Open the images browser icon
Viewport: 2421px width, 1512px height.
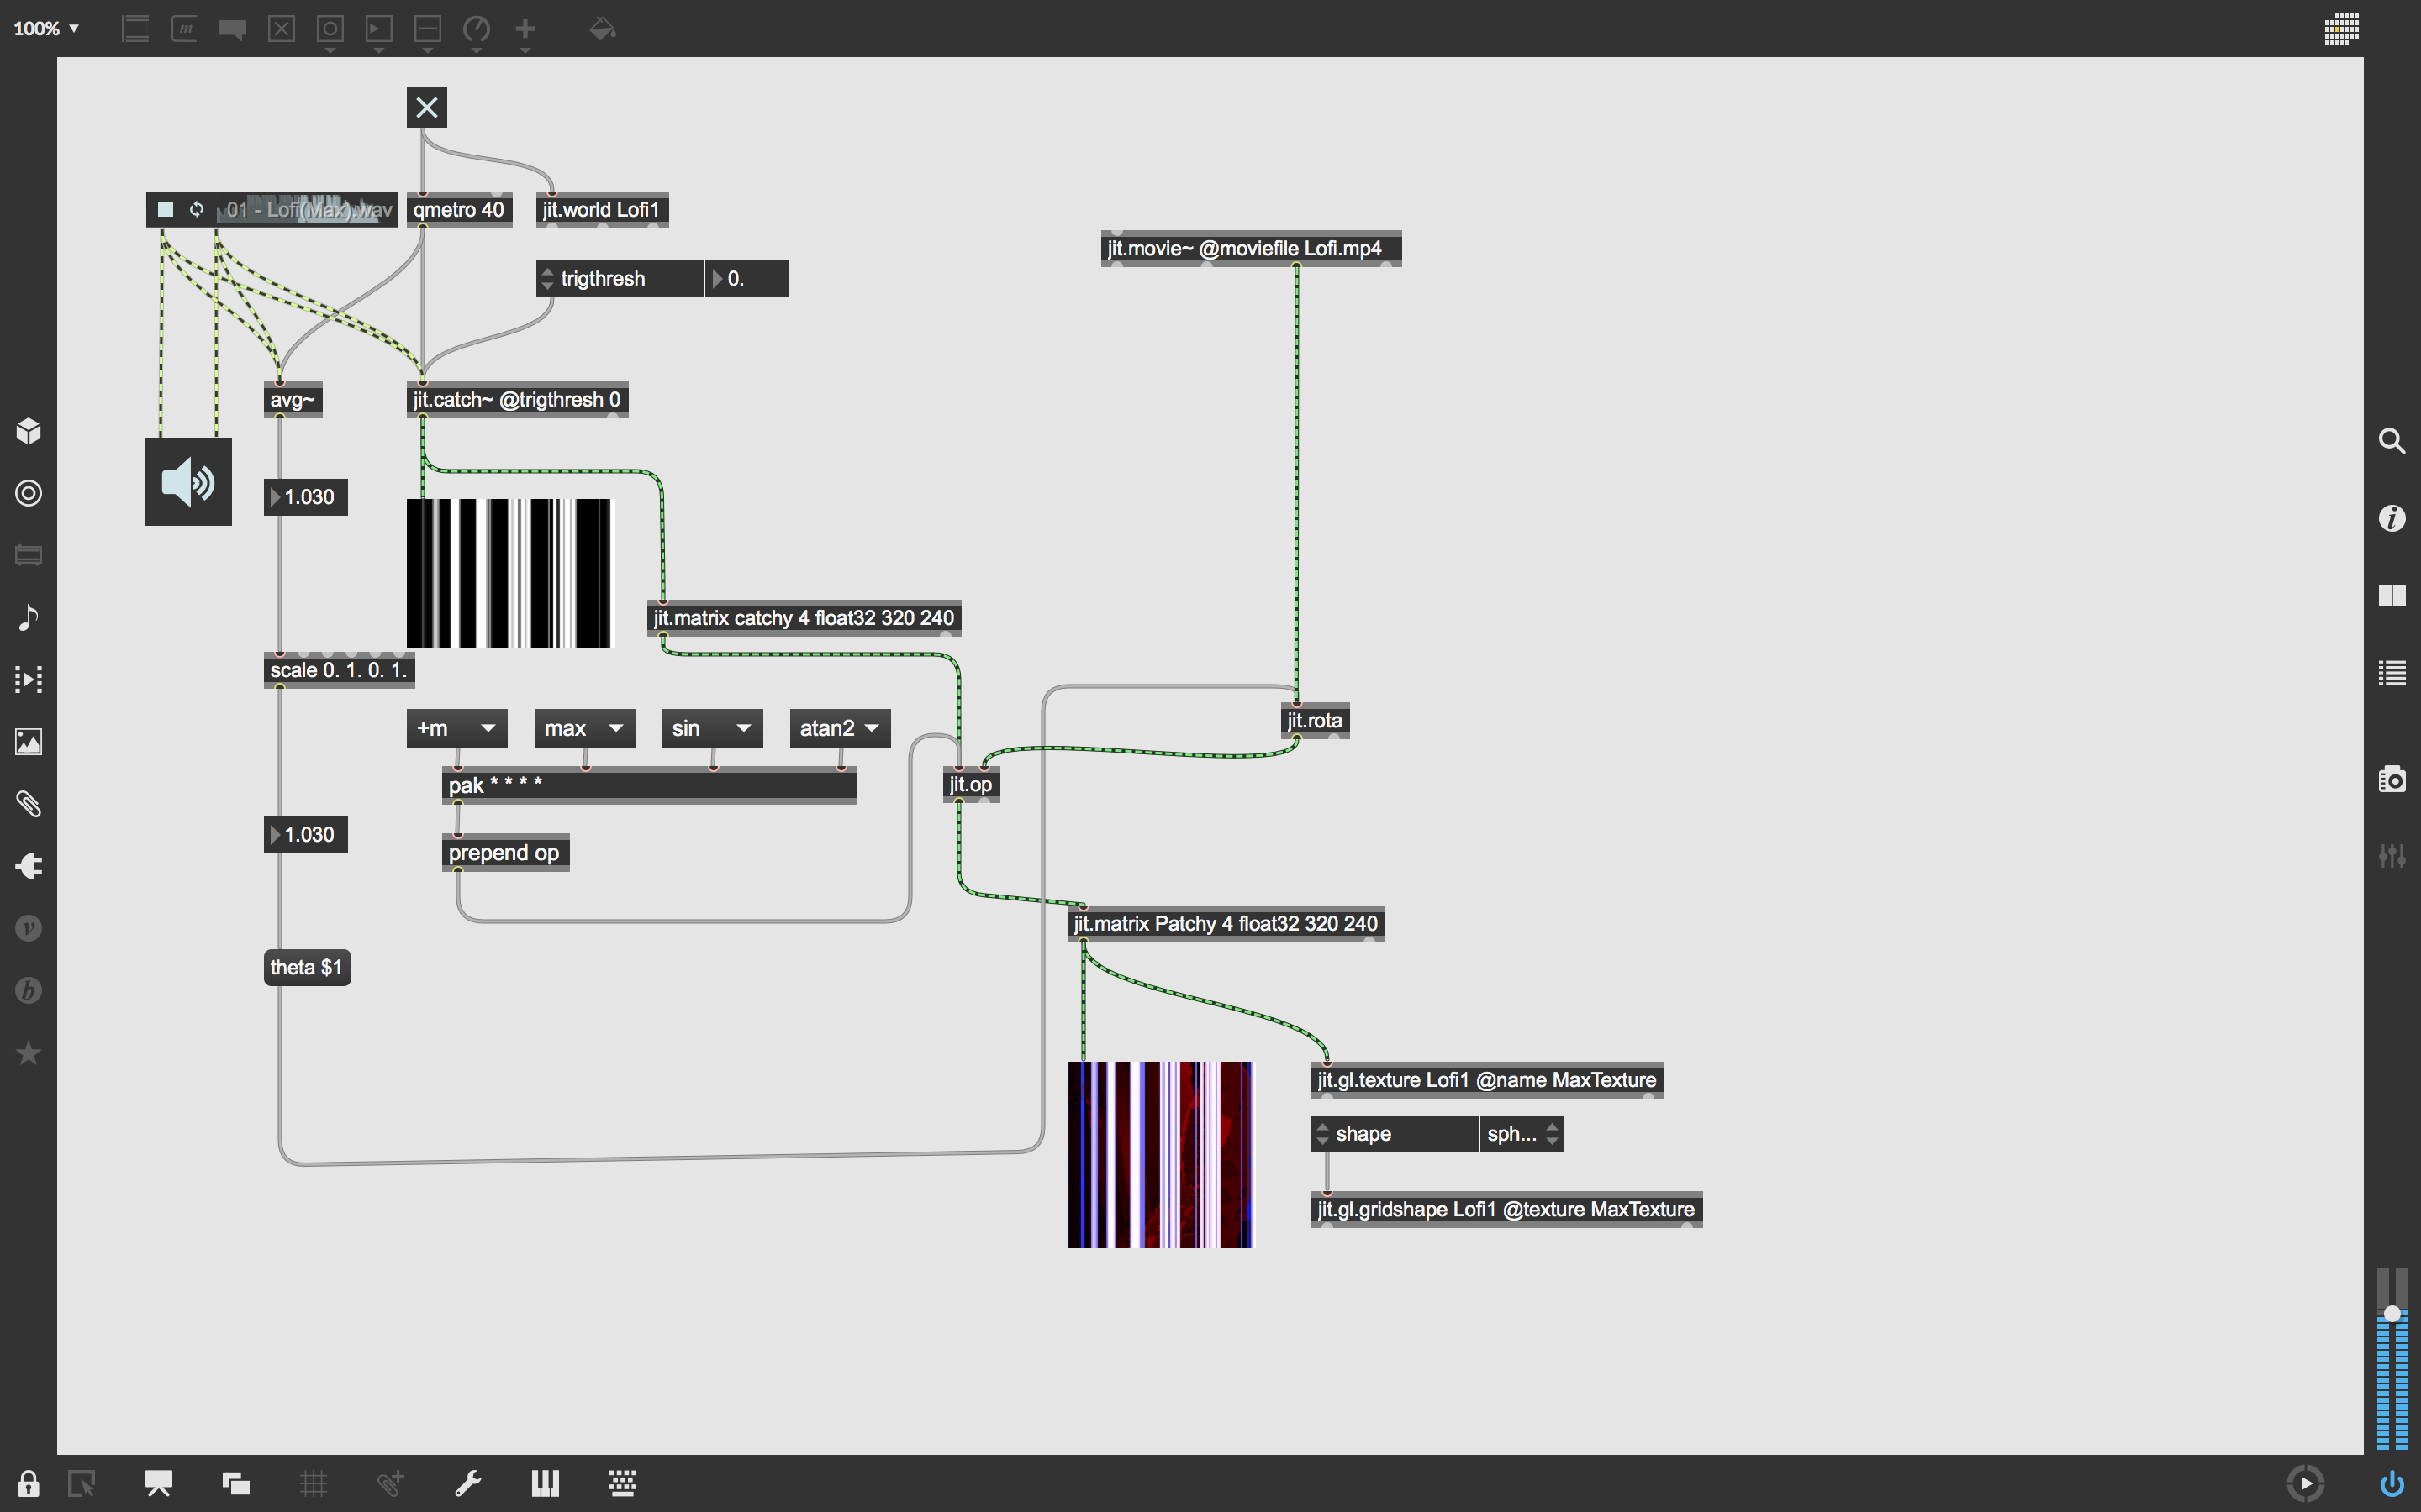(29, 741)
